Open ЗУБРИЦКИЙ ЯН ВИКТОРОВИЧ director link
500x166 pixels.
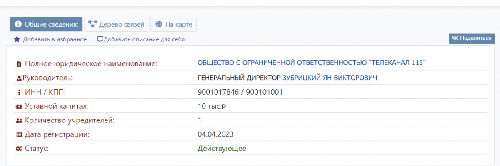point(330,78)
